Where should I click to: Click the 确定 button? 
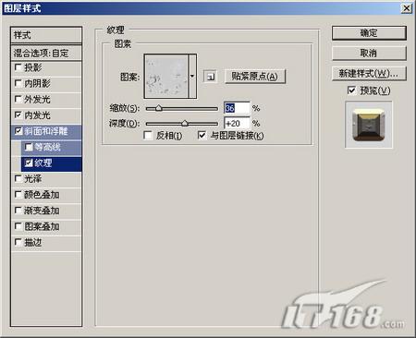click(369, 33)
